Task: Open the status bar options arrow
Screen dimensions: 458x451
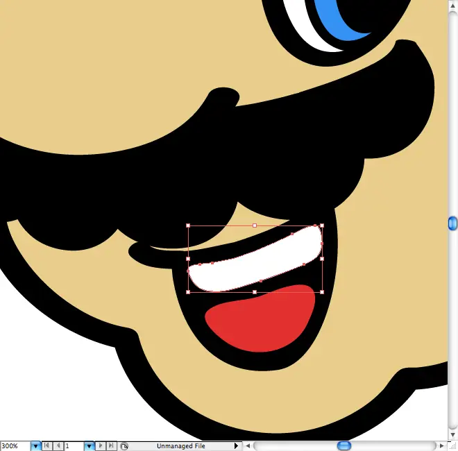Action: (236, 445)
